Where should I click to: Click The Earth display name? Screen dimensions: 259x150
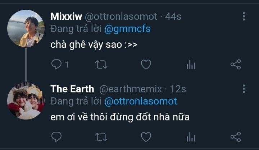coord(72,89)
